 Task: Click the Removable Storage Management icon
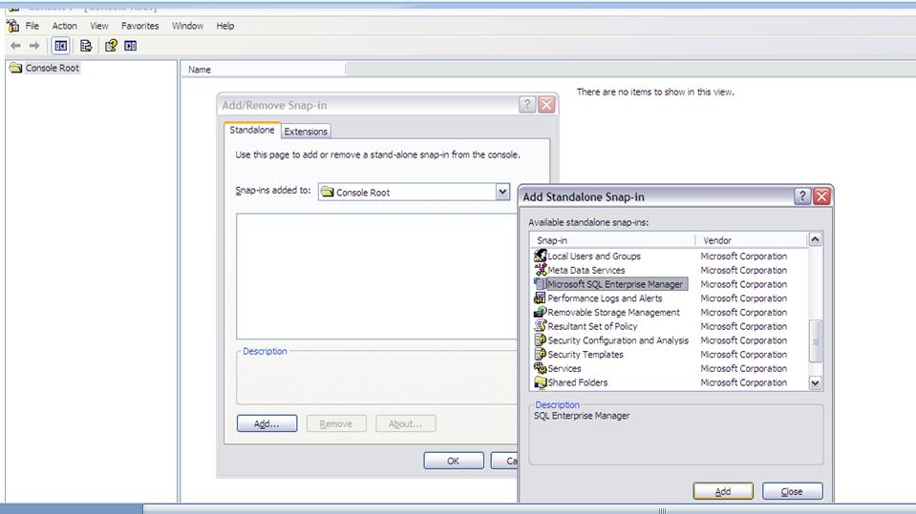(x=541, y=312)
